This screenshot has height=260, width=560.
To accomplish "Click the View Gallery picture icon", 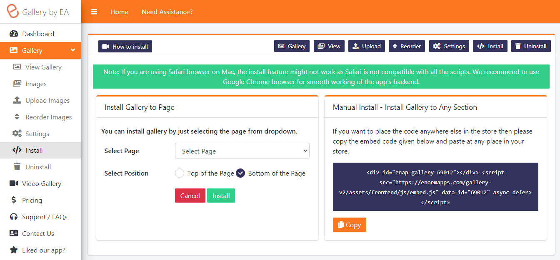I will 17,67.
